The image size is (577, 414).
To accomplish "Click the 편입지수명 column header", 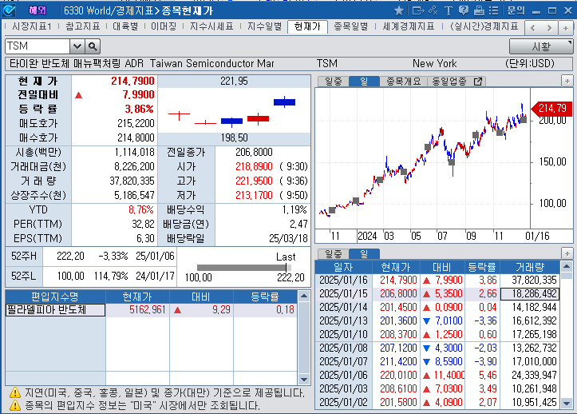I will click(x=55, y=297).
